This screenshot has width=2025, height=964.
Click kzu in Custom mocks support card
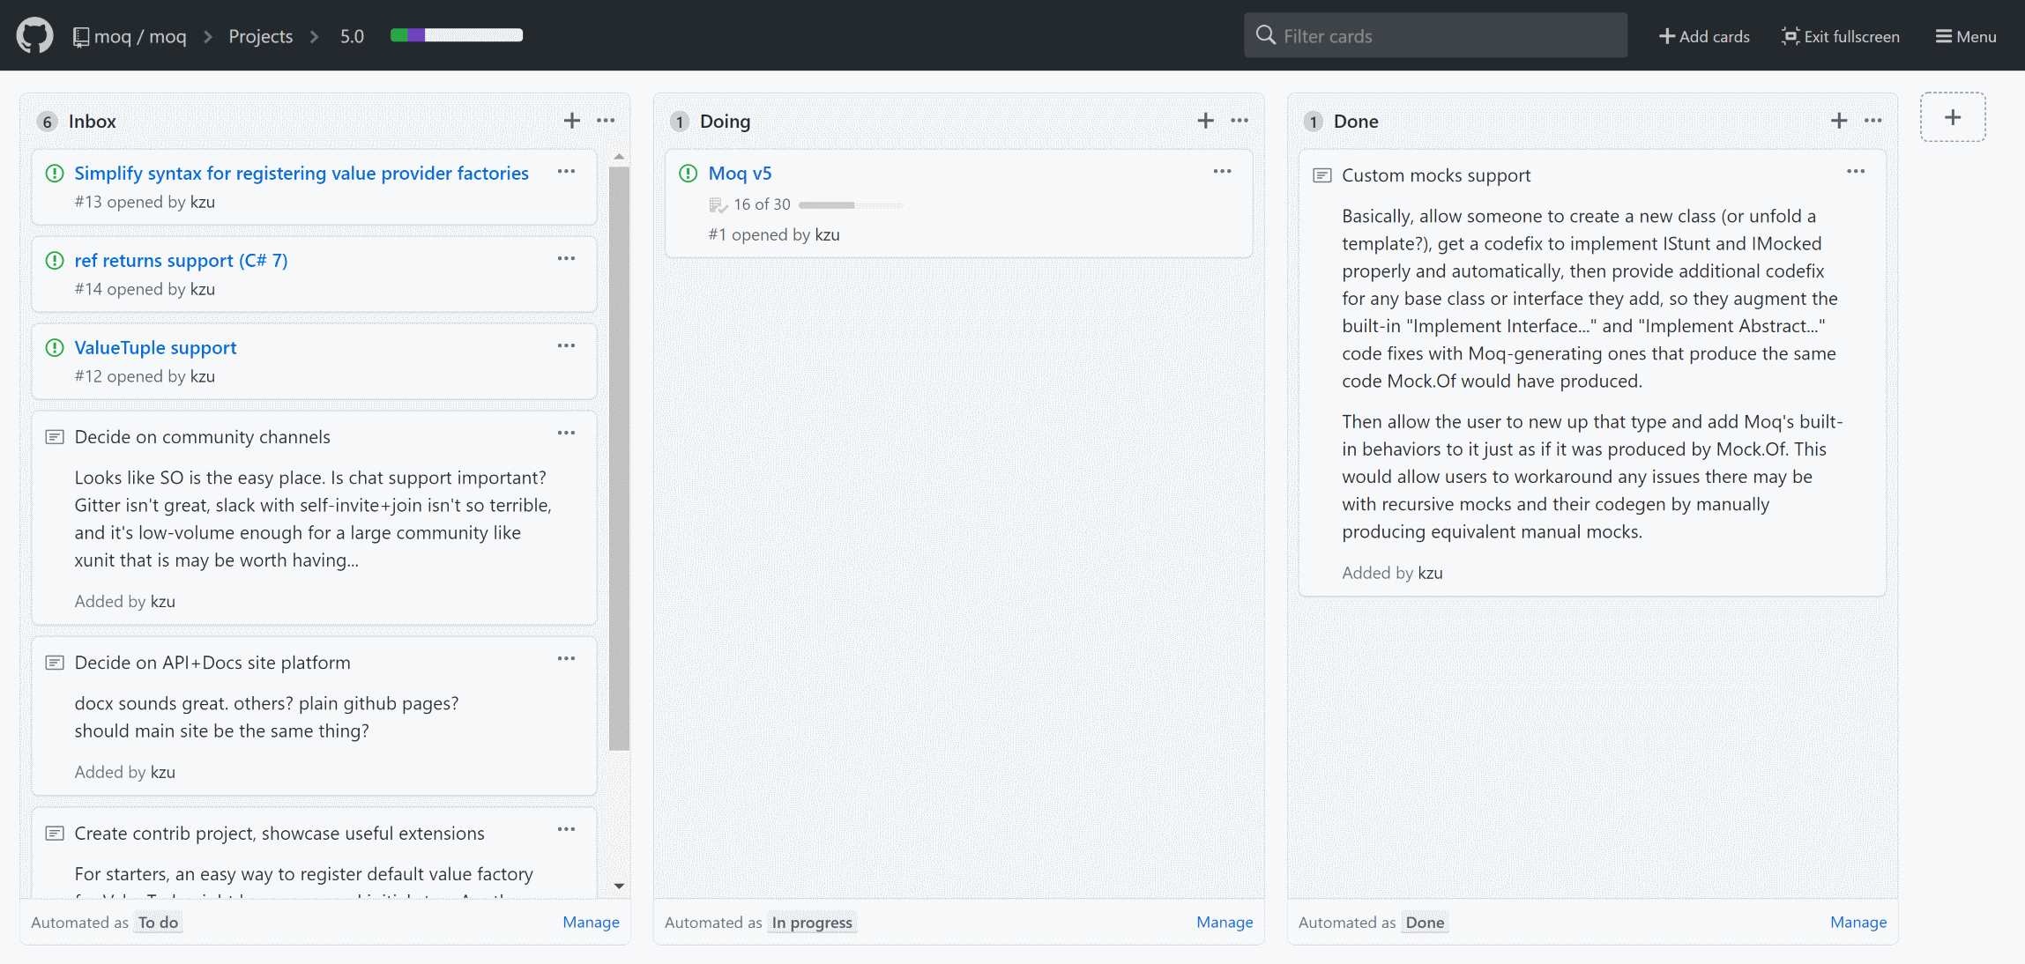[x=1430, y=573]
